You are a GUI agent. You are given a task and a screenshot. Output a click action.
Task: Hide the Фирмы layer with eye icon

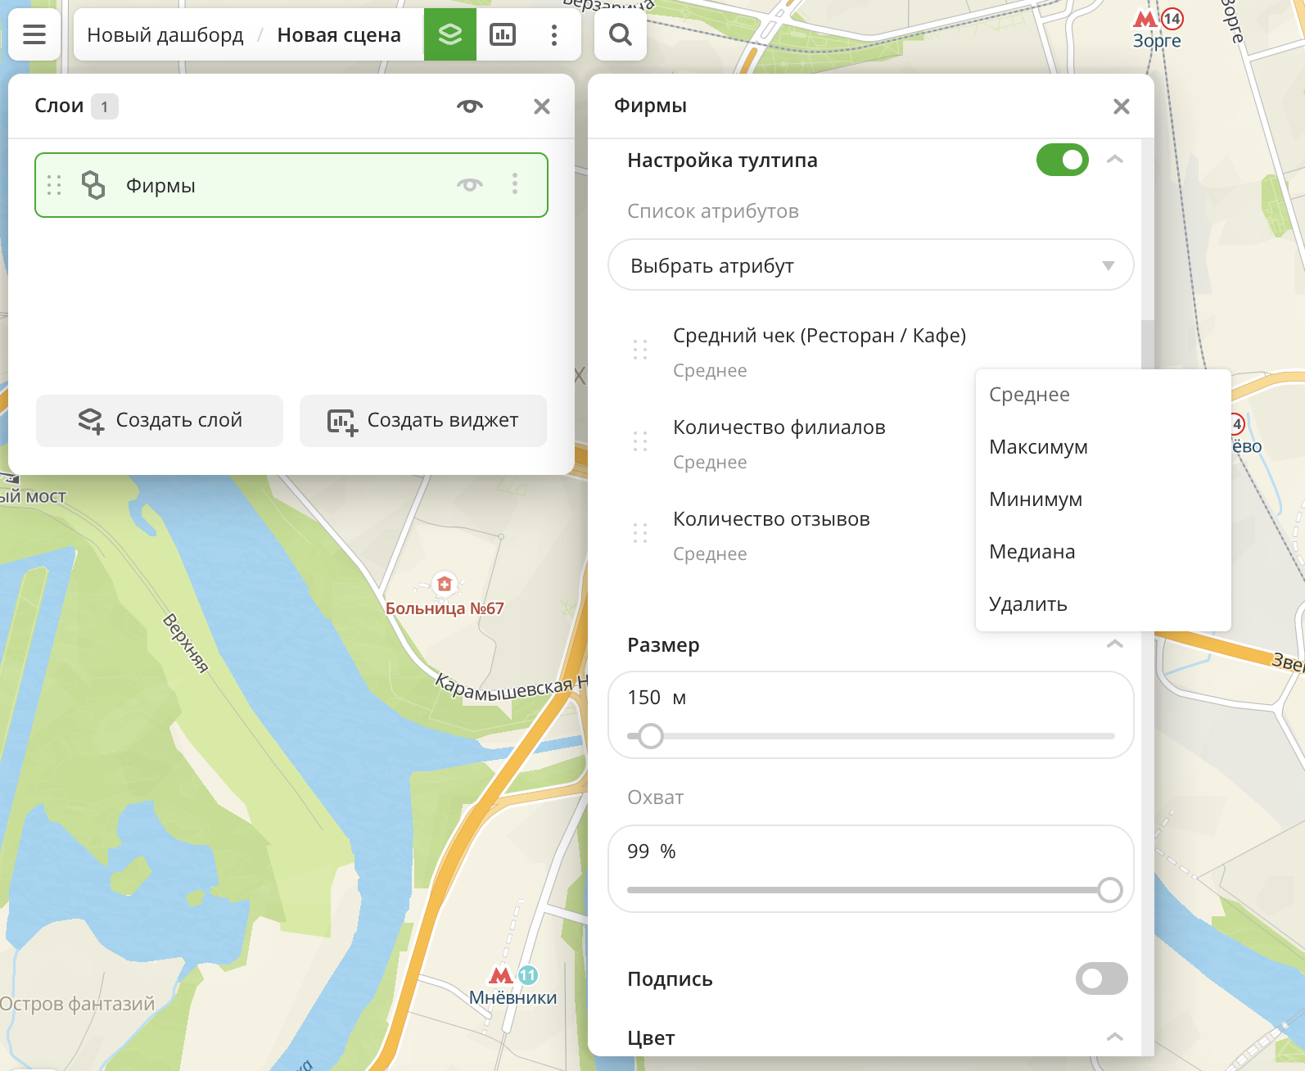tap(469, 184)
